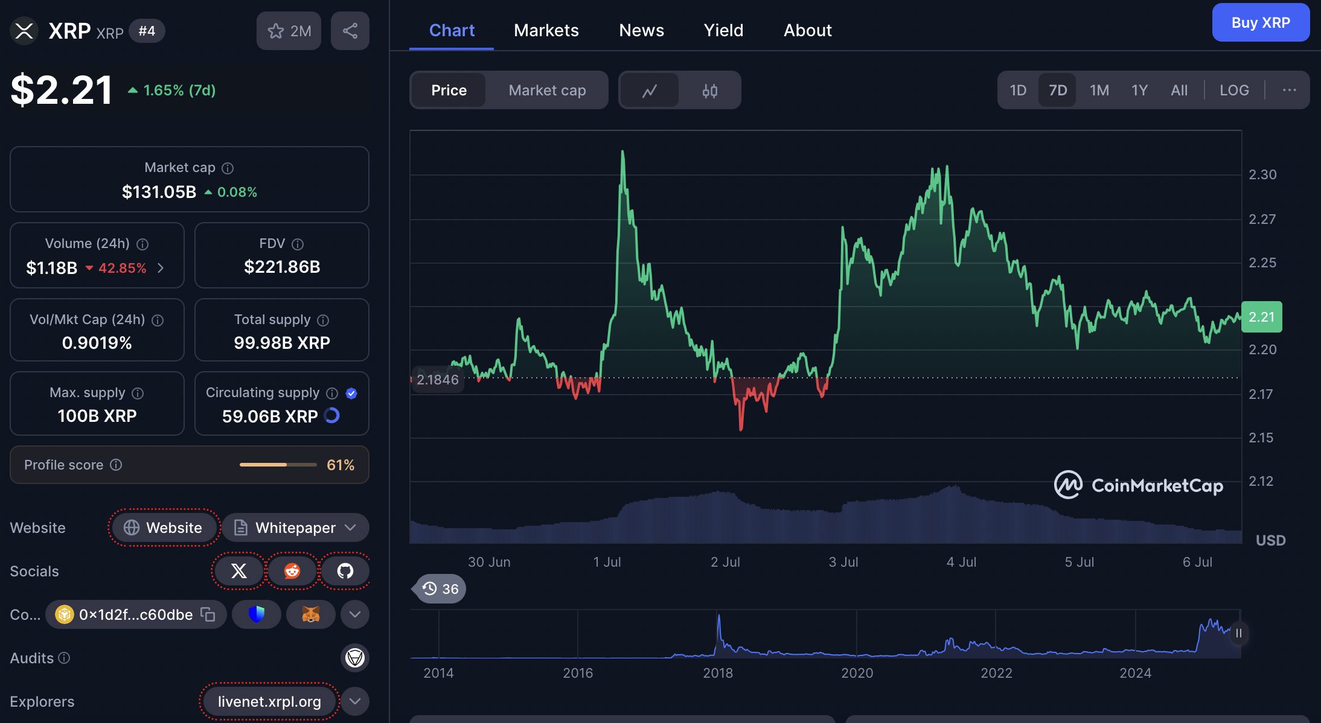Toggle LOG scale on chart
The height and width of the screenshot is (723, 1321).
(1234, 91)
